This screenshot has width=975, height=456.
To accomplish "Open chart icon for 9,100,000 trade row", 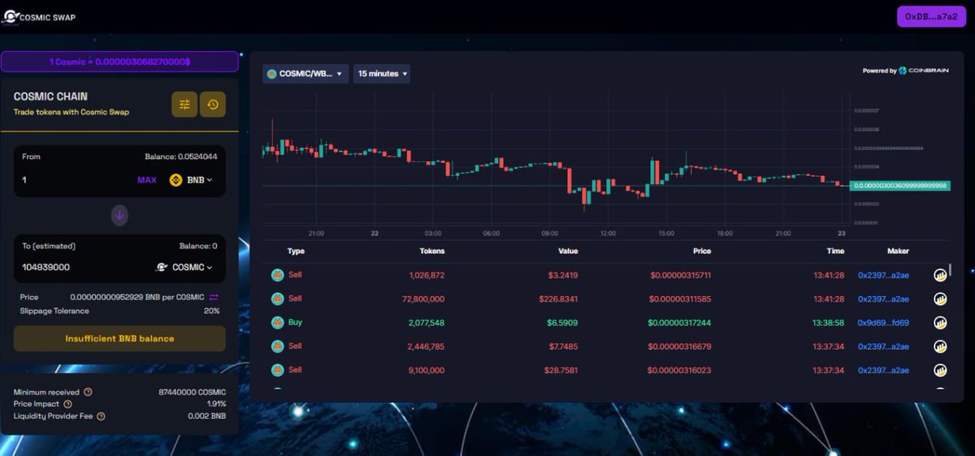I will coord(940,371).
